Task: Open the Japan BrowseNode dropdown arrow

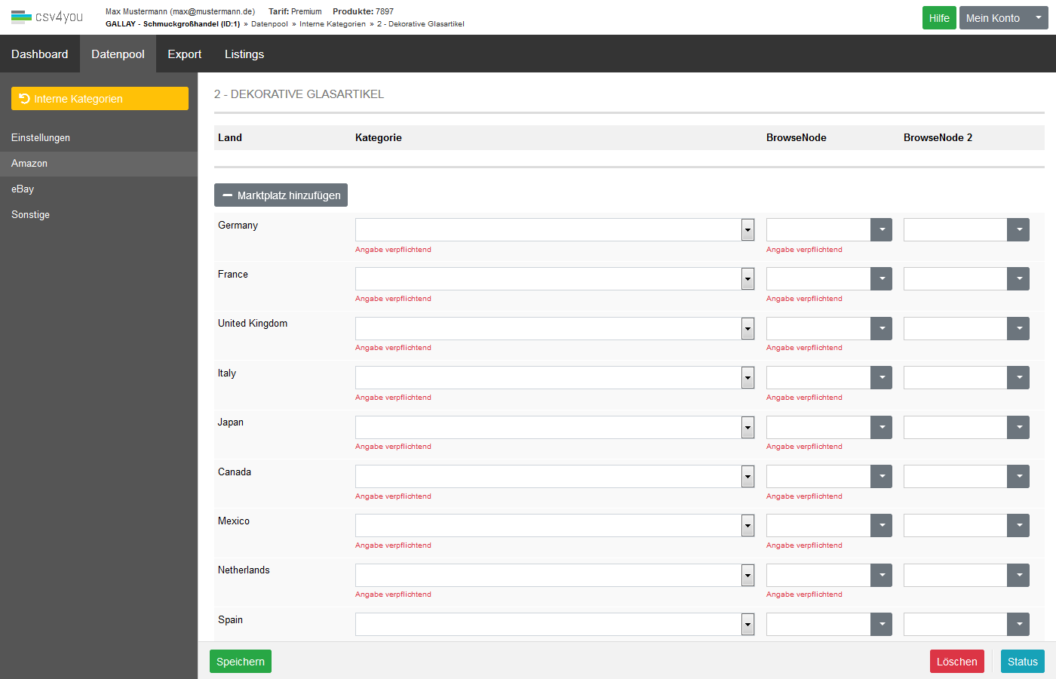Action: [x=881, y=428]
